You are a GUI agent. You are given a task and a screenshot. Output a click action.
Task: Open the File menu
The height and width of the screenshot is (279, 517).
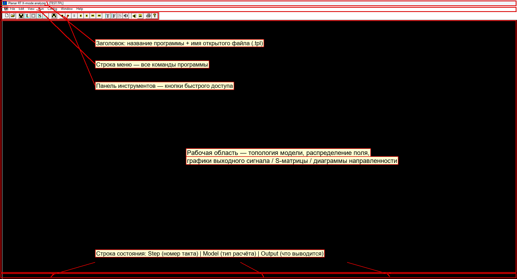click(x=13, y=9)
